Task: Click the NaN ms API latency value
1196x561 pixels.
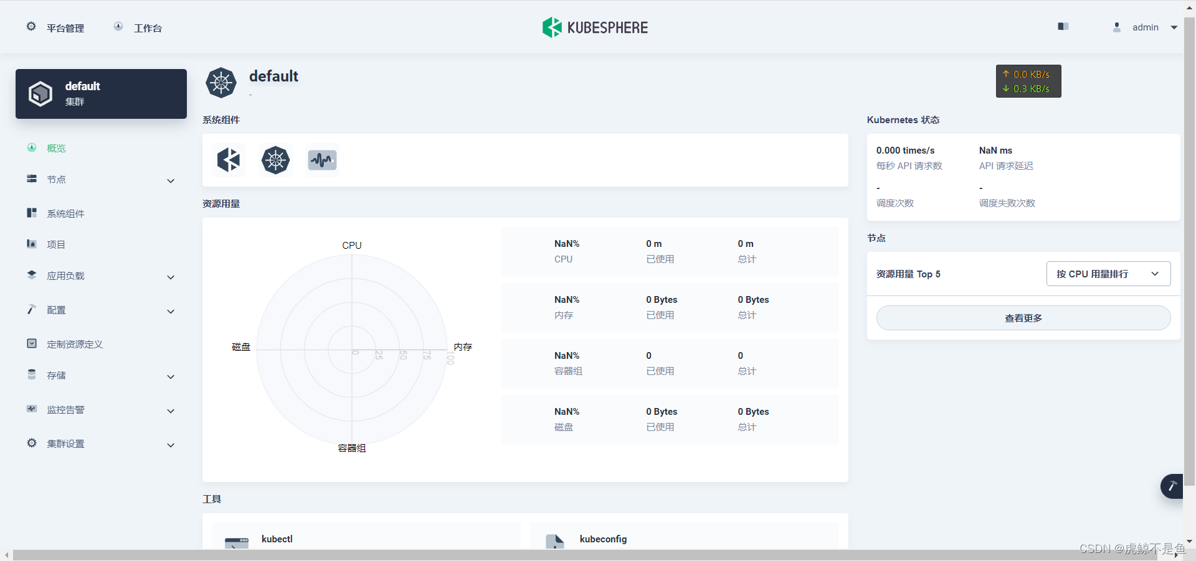Action: point(995,151)
